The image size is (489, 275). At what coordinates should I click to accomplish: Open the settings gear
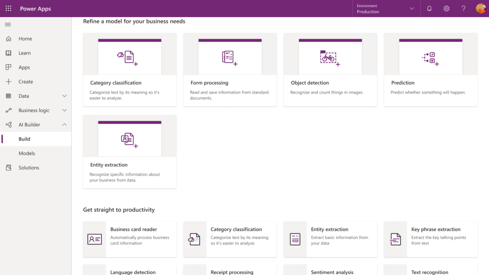point(446,8)
